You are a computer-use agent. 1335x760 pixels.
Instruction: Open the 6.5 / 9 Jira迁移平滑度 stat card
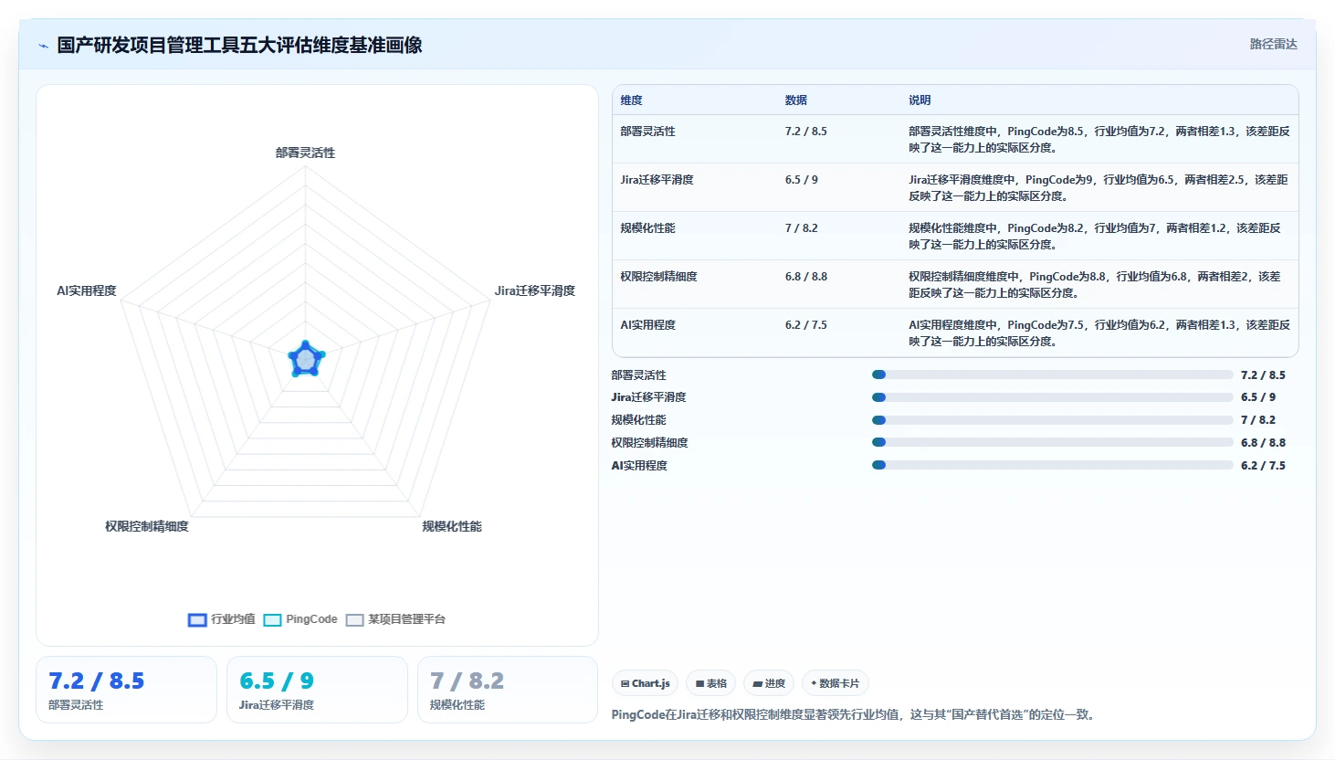tap(317, 690)
